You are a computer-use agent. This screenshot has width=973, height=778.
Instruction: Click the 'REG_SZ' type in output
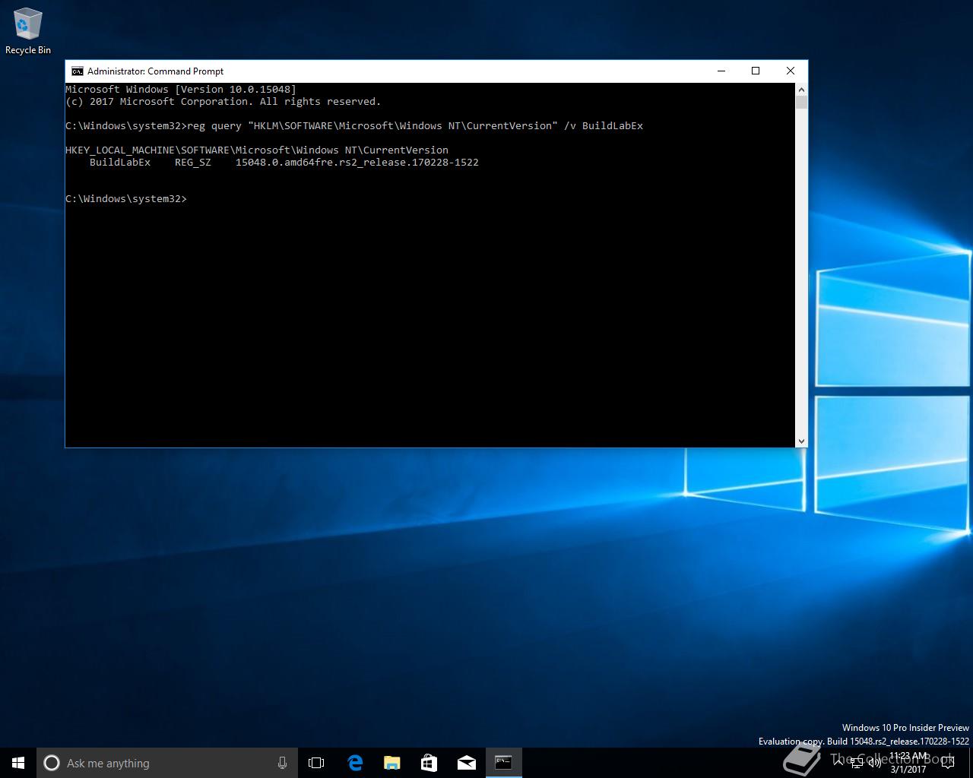[x=193, y=163]
